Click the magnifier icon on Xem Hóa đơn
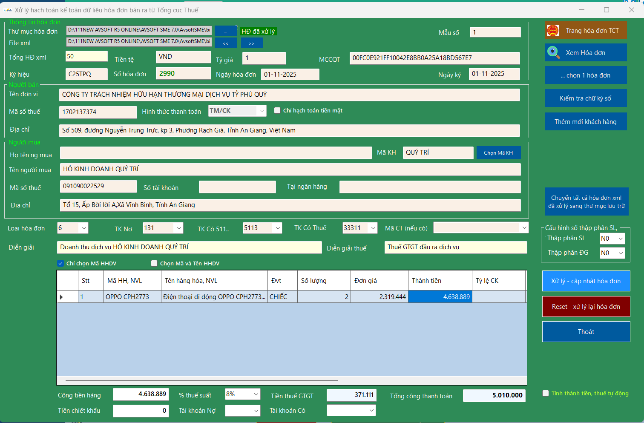644x423 pixels. pos(553,52)
